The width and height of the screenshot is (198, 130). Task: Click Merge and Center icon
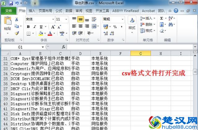coord(94,26)
